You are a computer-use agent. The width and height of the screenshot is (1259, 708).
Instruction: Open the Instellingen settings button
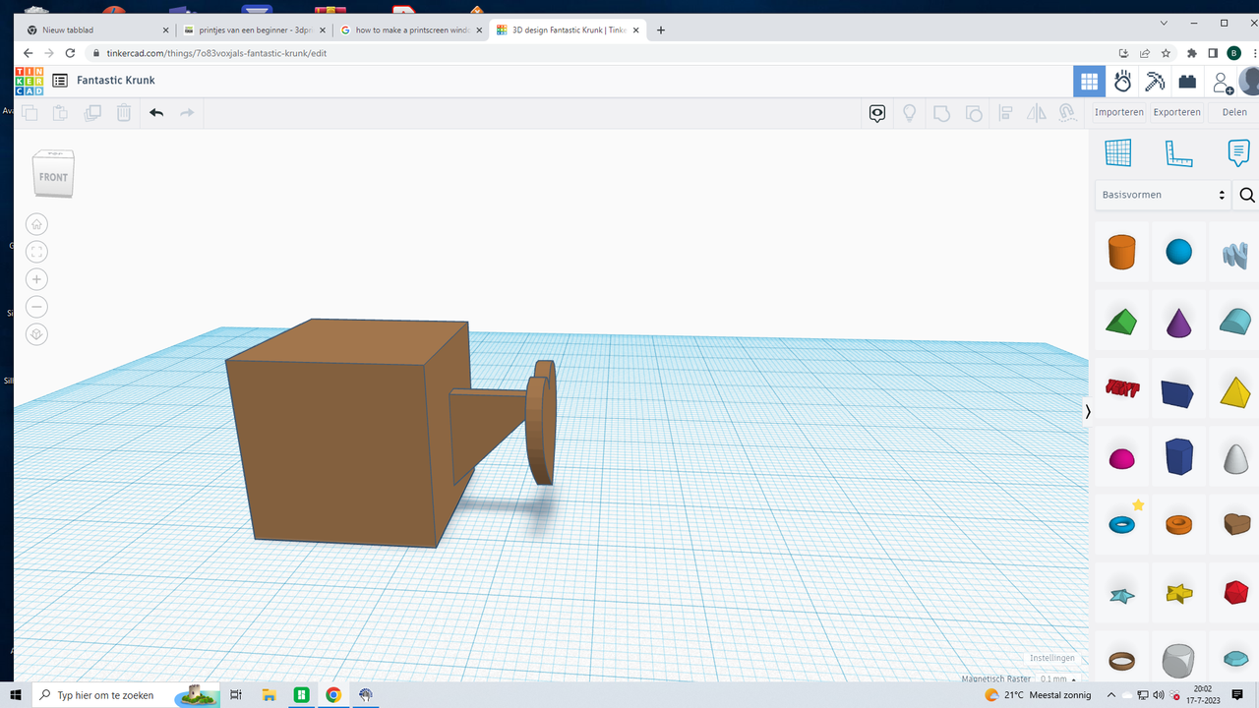(x=1052, y=658)
